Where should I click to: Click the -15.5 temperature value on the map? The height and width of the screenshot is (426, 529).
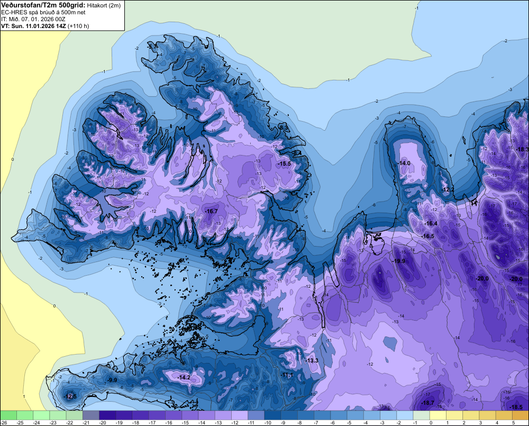[284, 164]
